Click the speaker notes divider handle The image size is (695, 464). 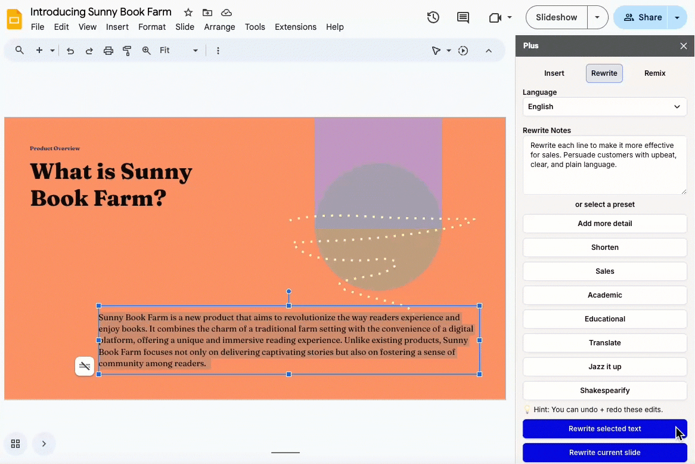tap(286, 453)
